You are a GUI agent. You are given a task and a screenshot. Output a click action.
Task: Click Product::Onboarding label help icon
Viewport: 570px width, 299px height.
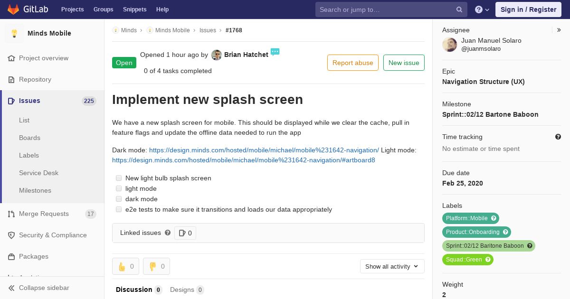pos(505,232)
